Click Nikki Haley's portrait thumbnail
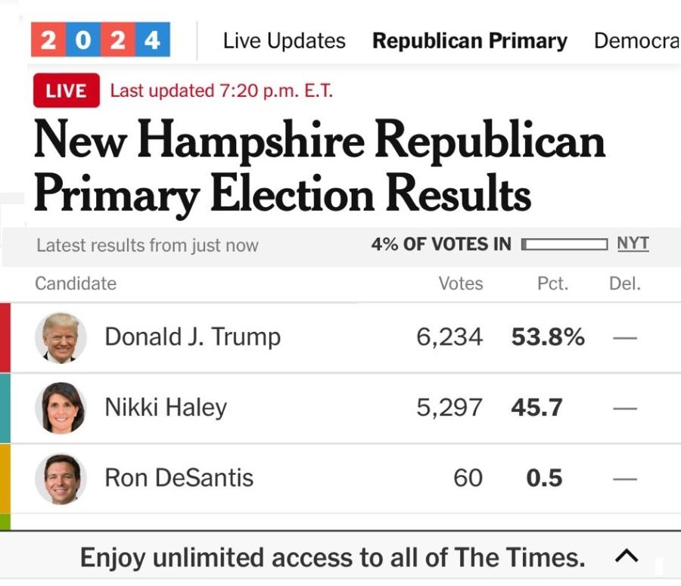This screenshot has height=586, width=681. [61, 408]
